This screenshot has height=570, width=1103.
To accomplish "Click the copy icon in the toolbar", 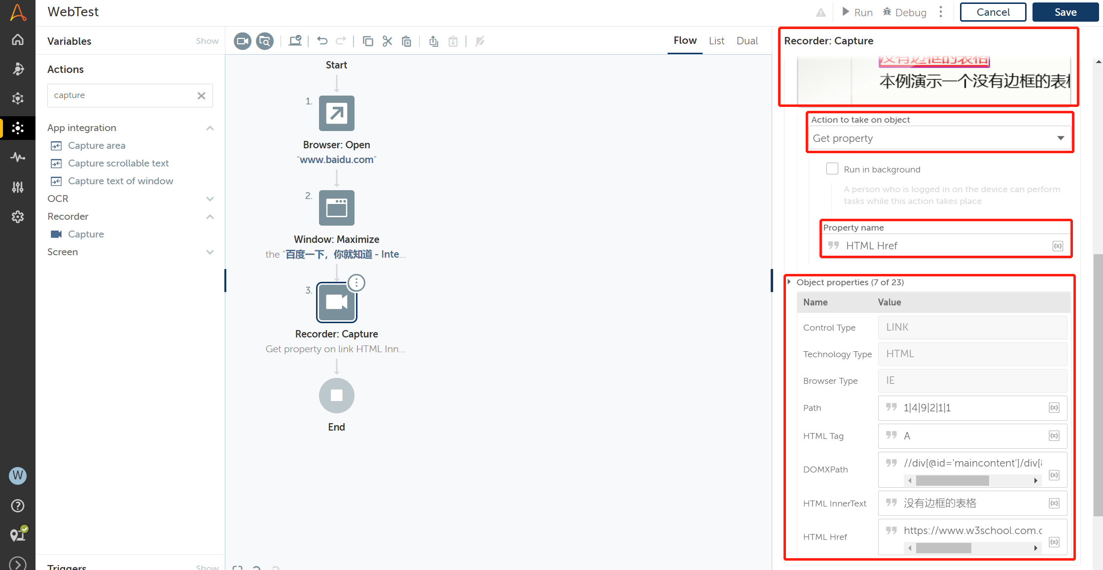I will coord(367,41).
